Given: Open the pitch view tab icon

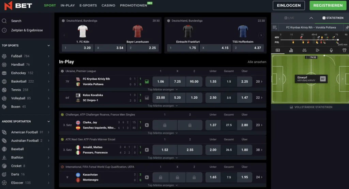Looking at the screenshot, I should pyautogui.click(x=277, y=50).
